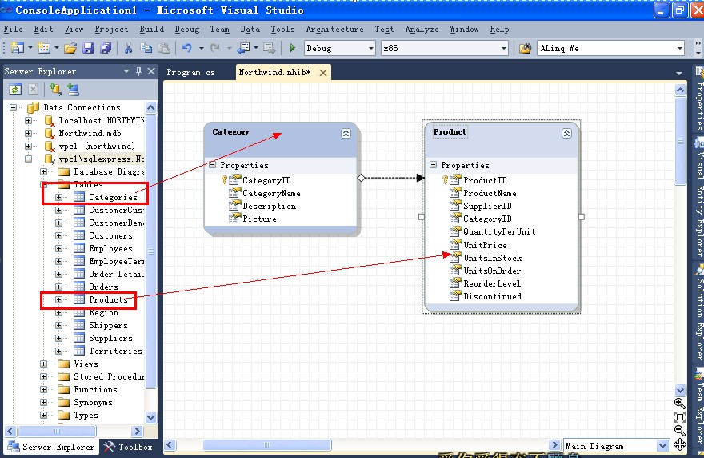Select the Customers table

point(110,235)
